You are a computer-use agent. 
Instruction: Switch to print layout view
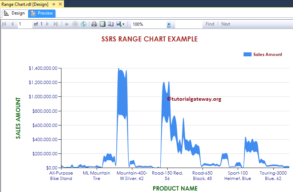(103, 24)
